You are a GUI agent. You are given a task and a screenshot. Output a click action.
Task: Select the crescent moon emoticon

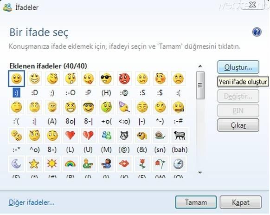(16, 163)
